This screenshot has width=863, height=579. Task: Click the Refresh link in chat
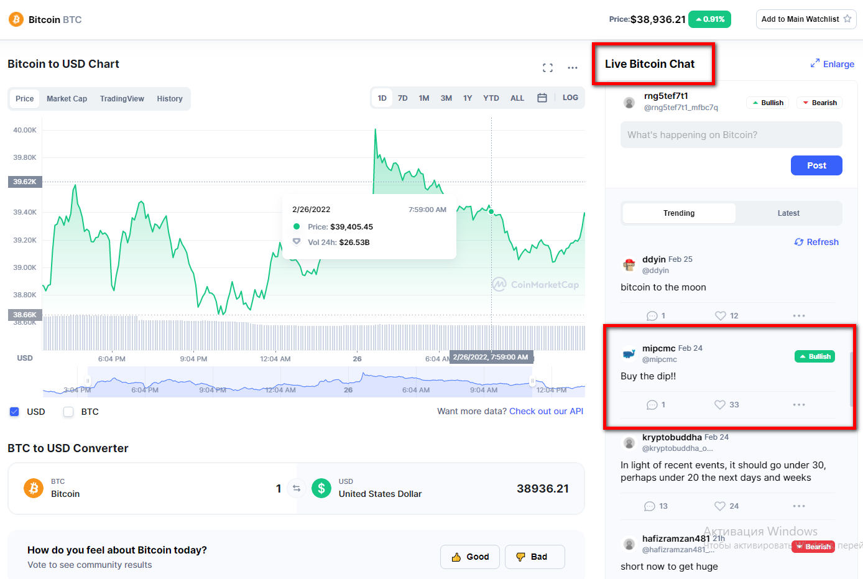[816, 242]
